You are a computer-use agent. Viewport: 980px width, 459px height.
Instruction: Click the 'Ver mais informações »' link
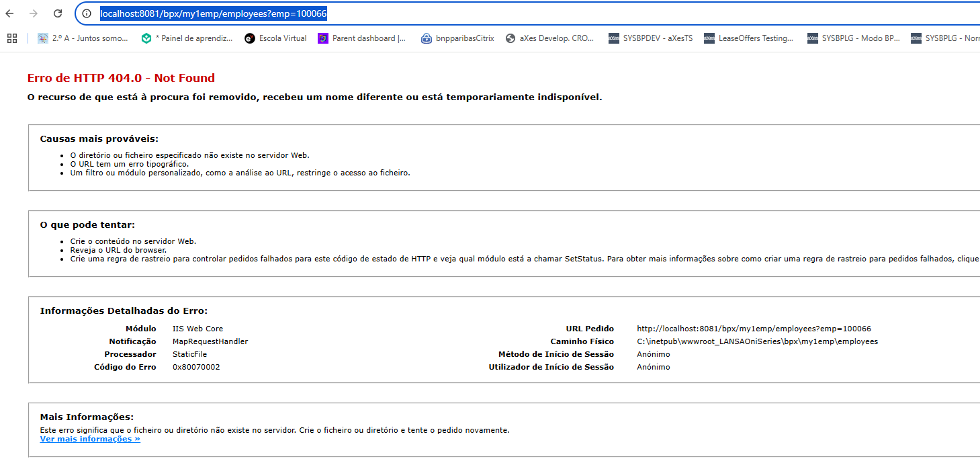(90, 439)
